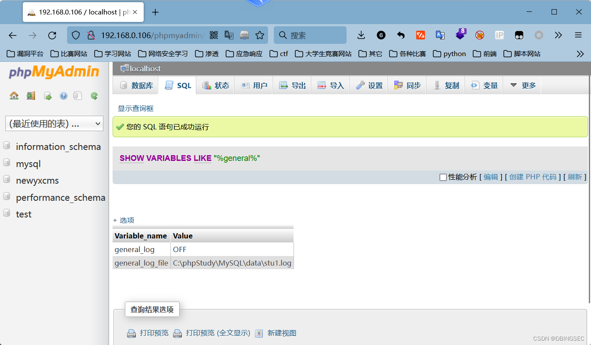Viewport: 591px width, 345px height.
Task: Click the phpMyAdmin logo
Action: coord(54,72)
